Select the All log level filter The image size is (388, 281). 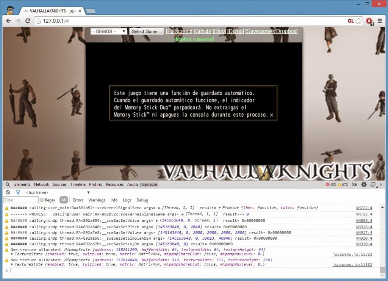64,200
